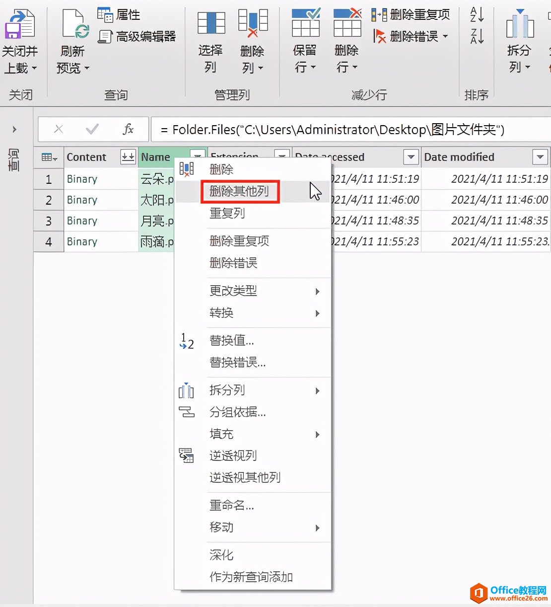This screenshot has height=607, width=551.
Task: Expand the Refresh Preview dropdown
Action: 87,68
